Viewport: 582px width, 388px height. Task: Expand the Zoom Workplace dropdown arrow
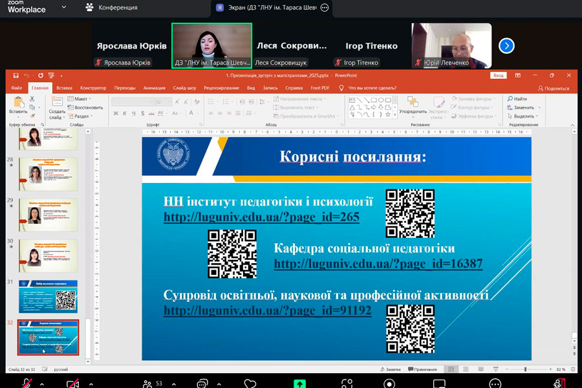[63, 8]
